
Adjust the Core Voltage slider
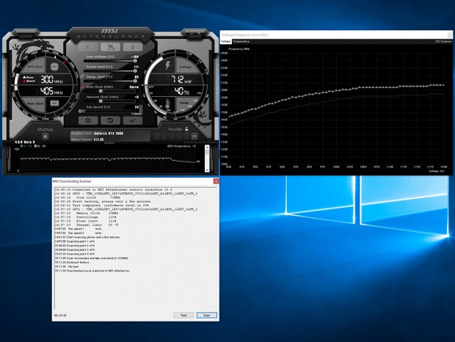[110, 61]
